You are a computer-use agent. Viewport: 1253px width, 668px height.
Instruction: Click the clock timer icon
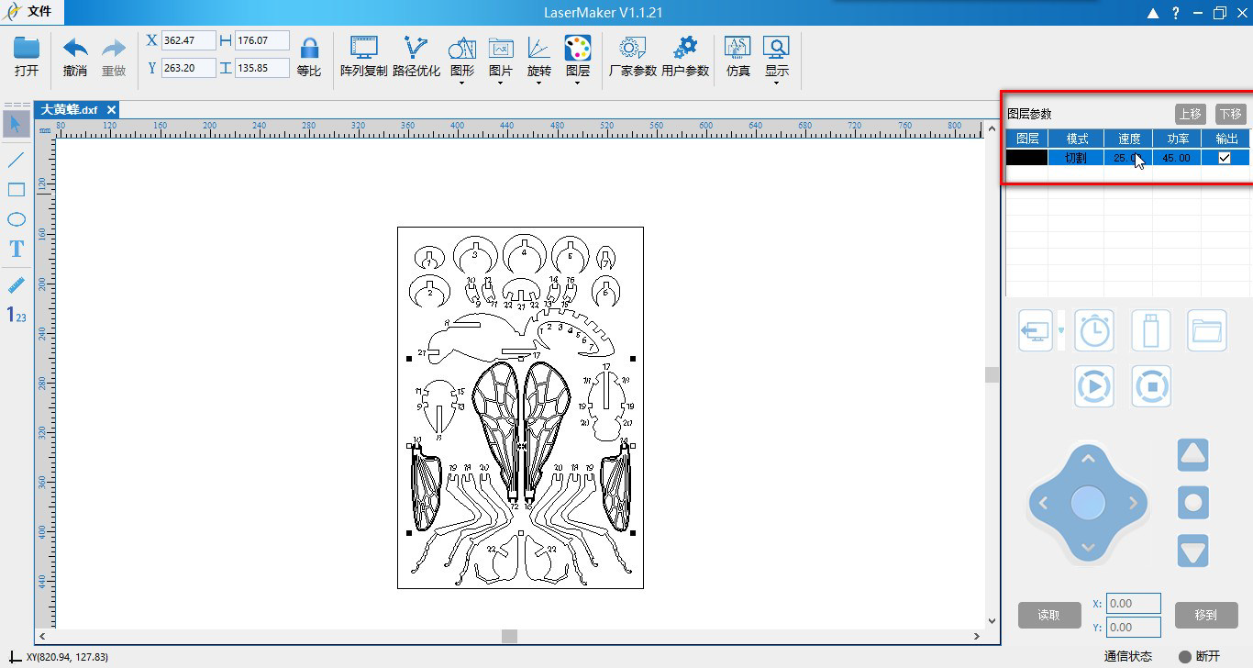(1094, 330)
